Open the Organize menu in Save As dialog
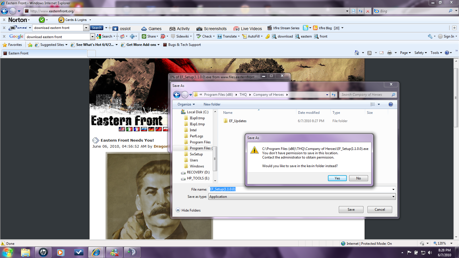This screenshot has width=459, height=258. point(186,104)
